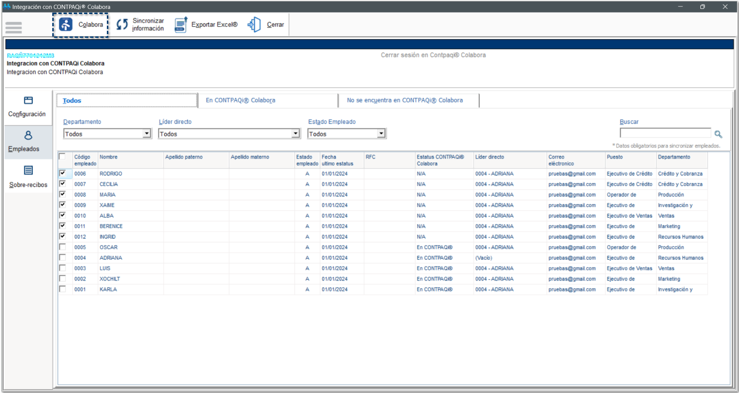
Task: Uncheck the checkbox for employee RODRIGO
Action: point(63,173)
